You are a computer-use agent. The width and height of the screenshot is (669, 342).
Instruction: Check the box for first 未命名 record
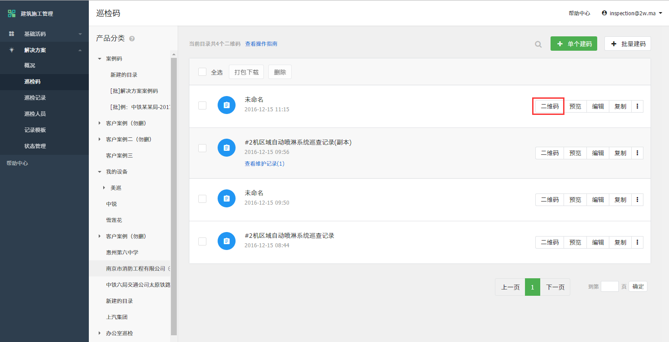pos(202,105)
